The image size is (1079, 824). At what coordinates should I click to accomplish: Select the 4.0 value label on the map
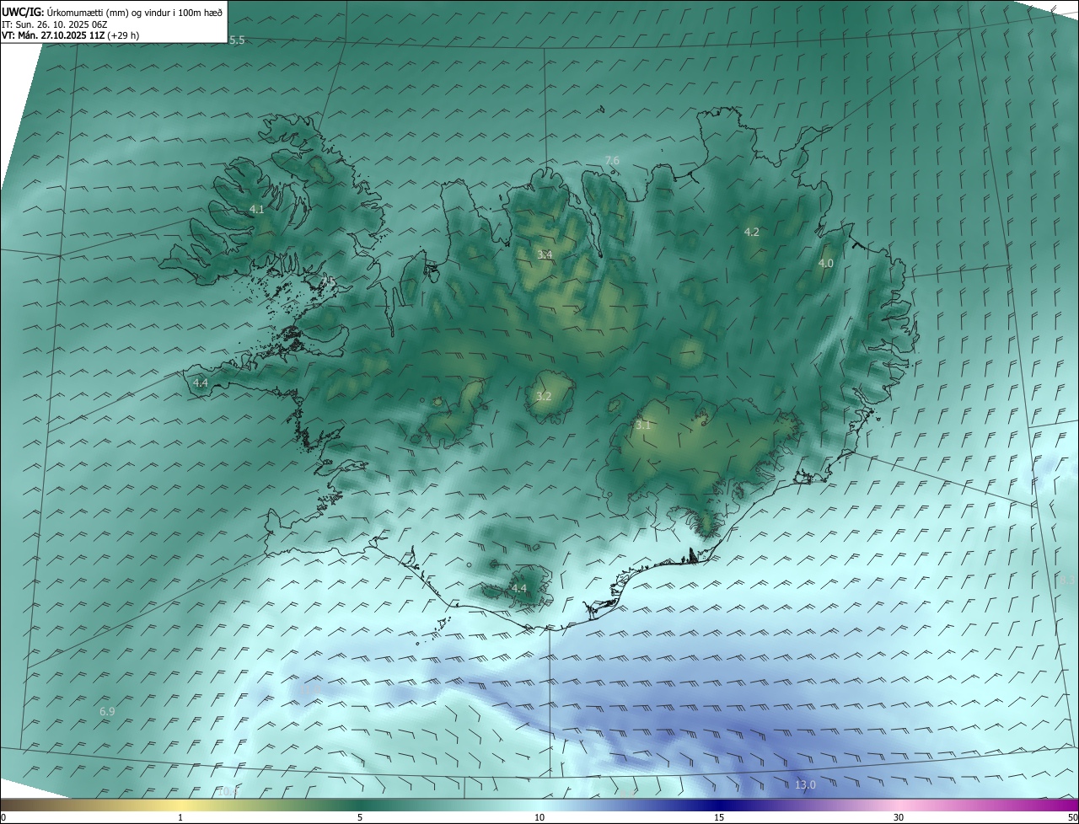point(826,263)
